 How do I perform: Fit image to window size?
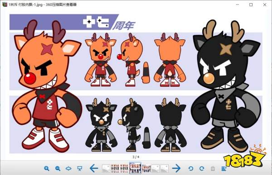69,168
